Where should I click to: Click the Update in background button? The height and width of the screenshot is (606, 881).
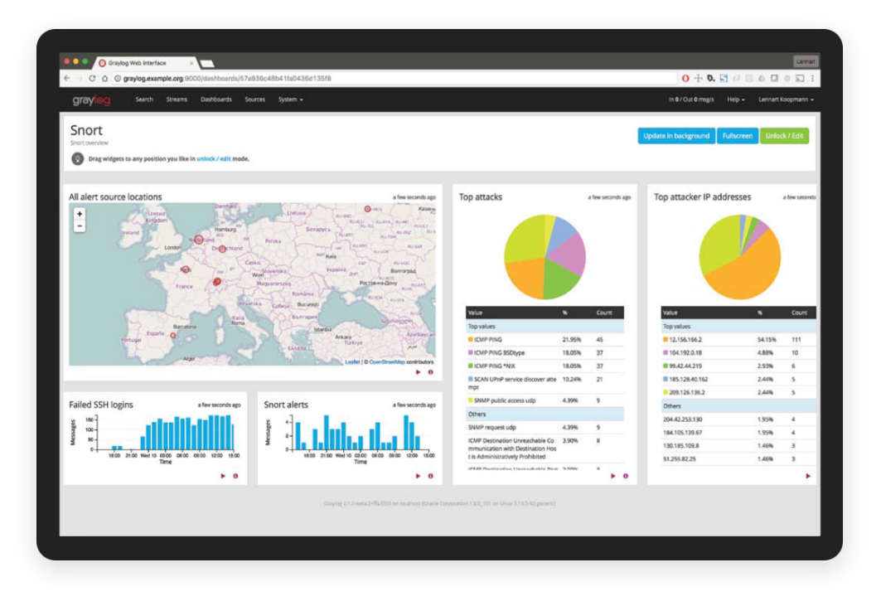click(x=676, y=136)
